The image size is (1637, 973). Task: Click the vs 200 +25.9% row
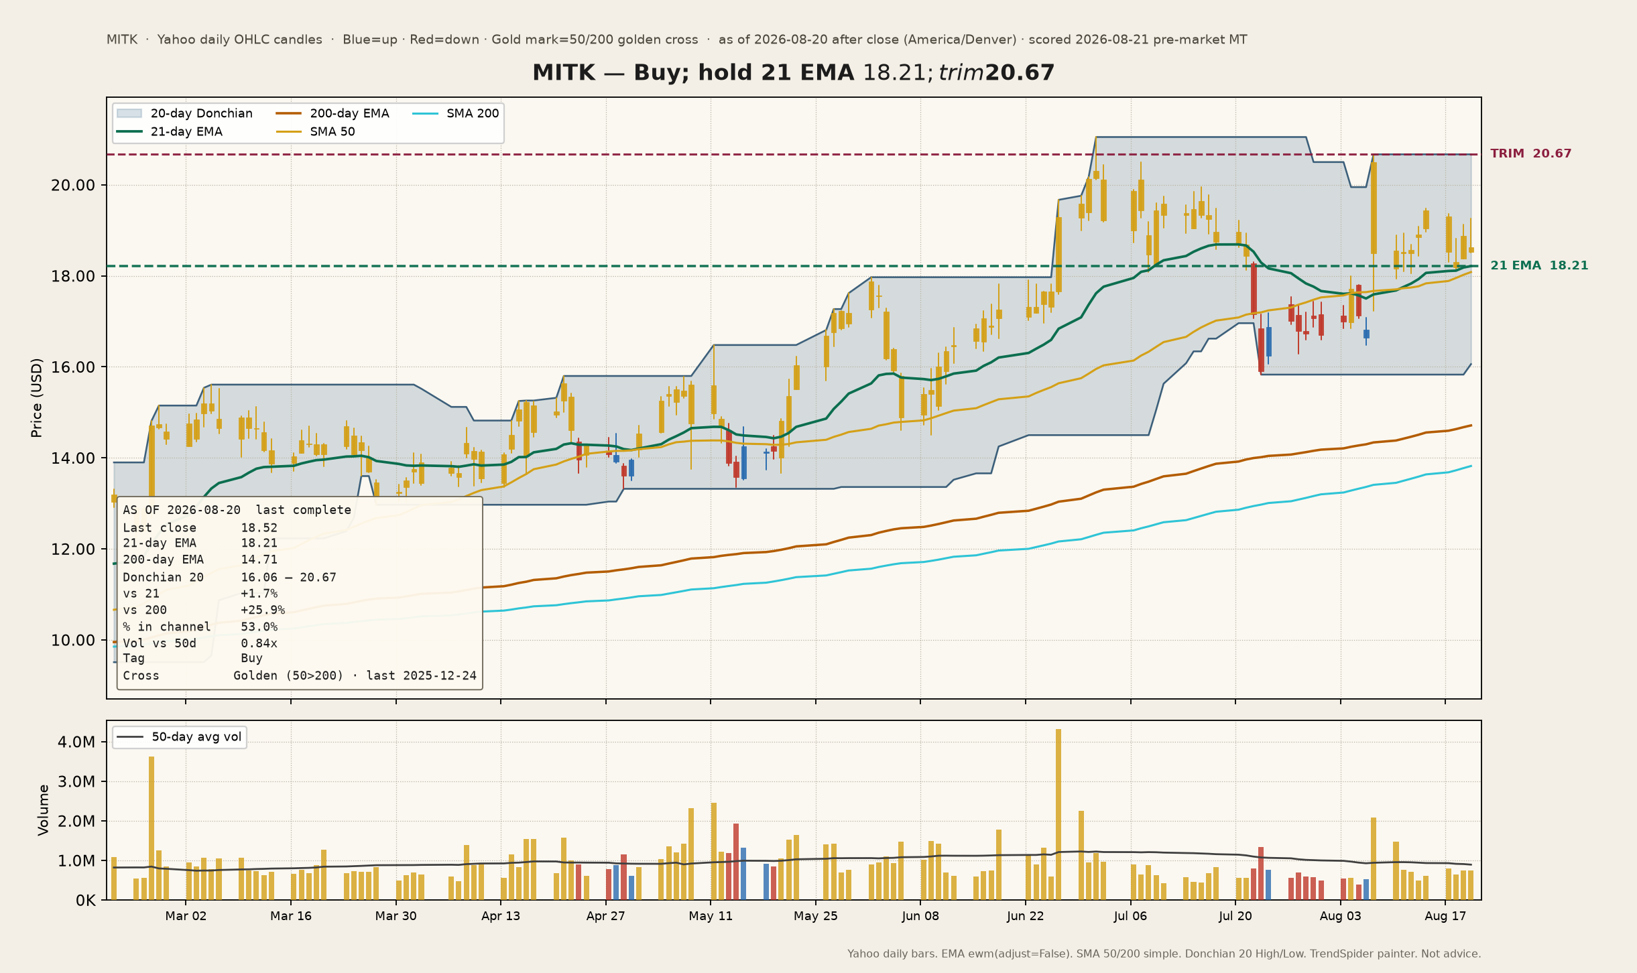[204, 610]
